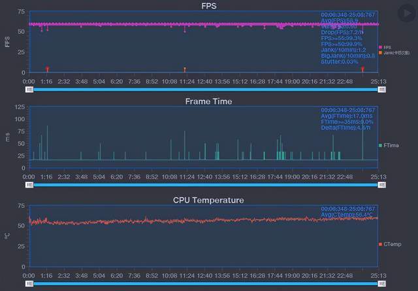
Task: Click the left range handle under the FPS chart
Action: pos(29,90)
